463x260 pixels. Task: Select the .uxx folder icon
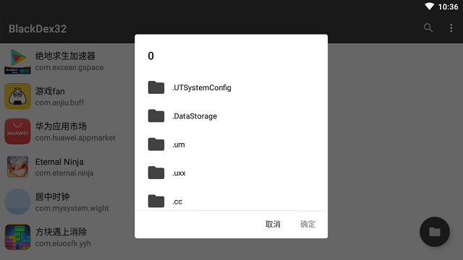[x=156, y=173]
